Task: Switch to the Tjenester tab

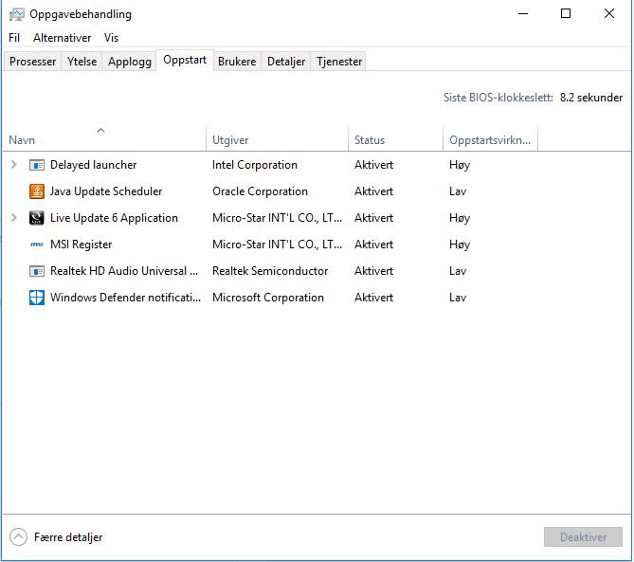Action: tap(339, 62)
